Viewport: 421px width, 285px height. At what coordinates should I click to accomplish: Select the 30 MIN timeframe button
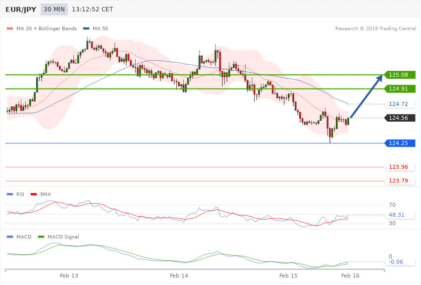pos(54,9)
